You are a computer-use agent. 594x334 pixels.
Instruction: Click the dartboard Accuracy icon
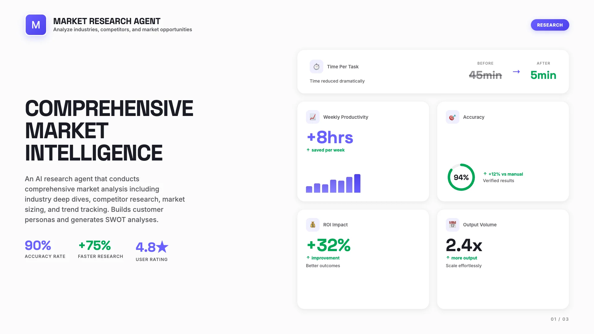[x=452, y=117]
